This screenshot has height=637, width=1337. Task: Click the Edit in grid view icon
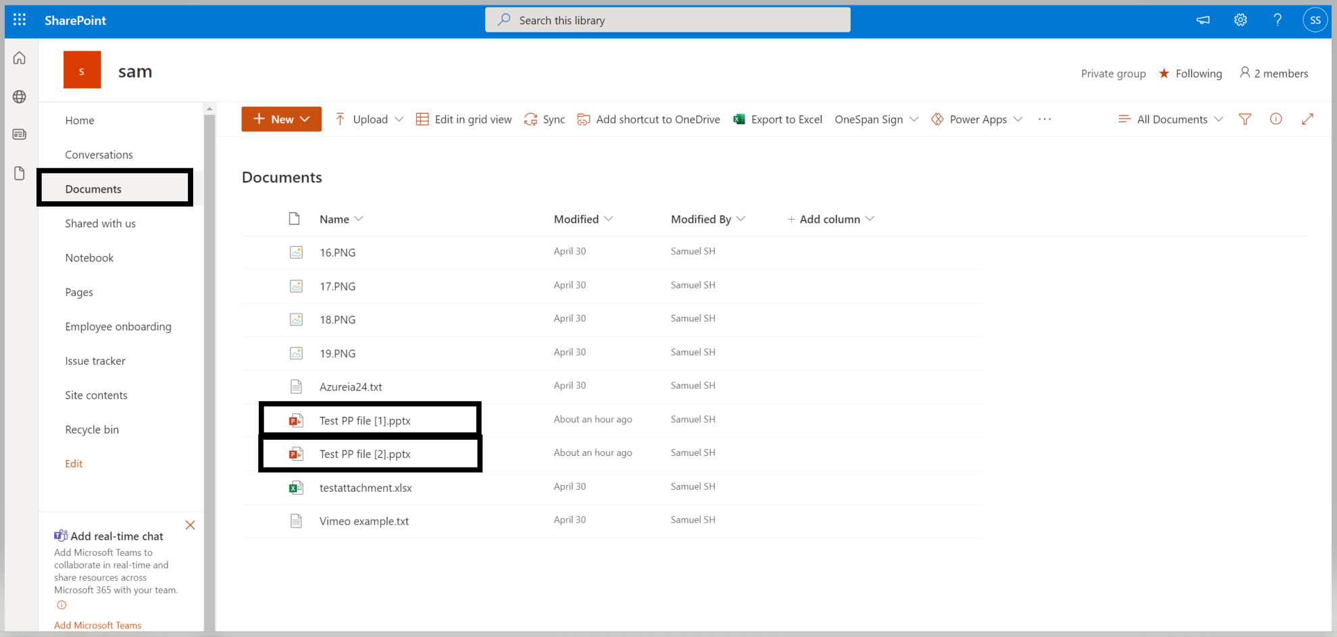[x=422, y=119]
